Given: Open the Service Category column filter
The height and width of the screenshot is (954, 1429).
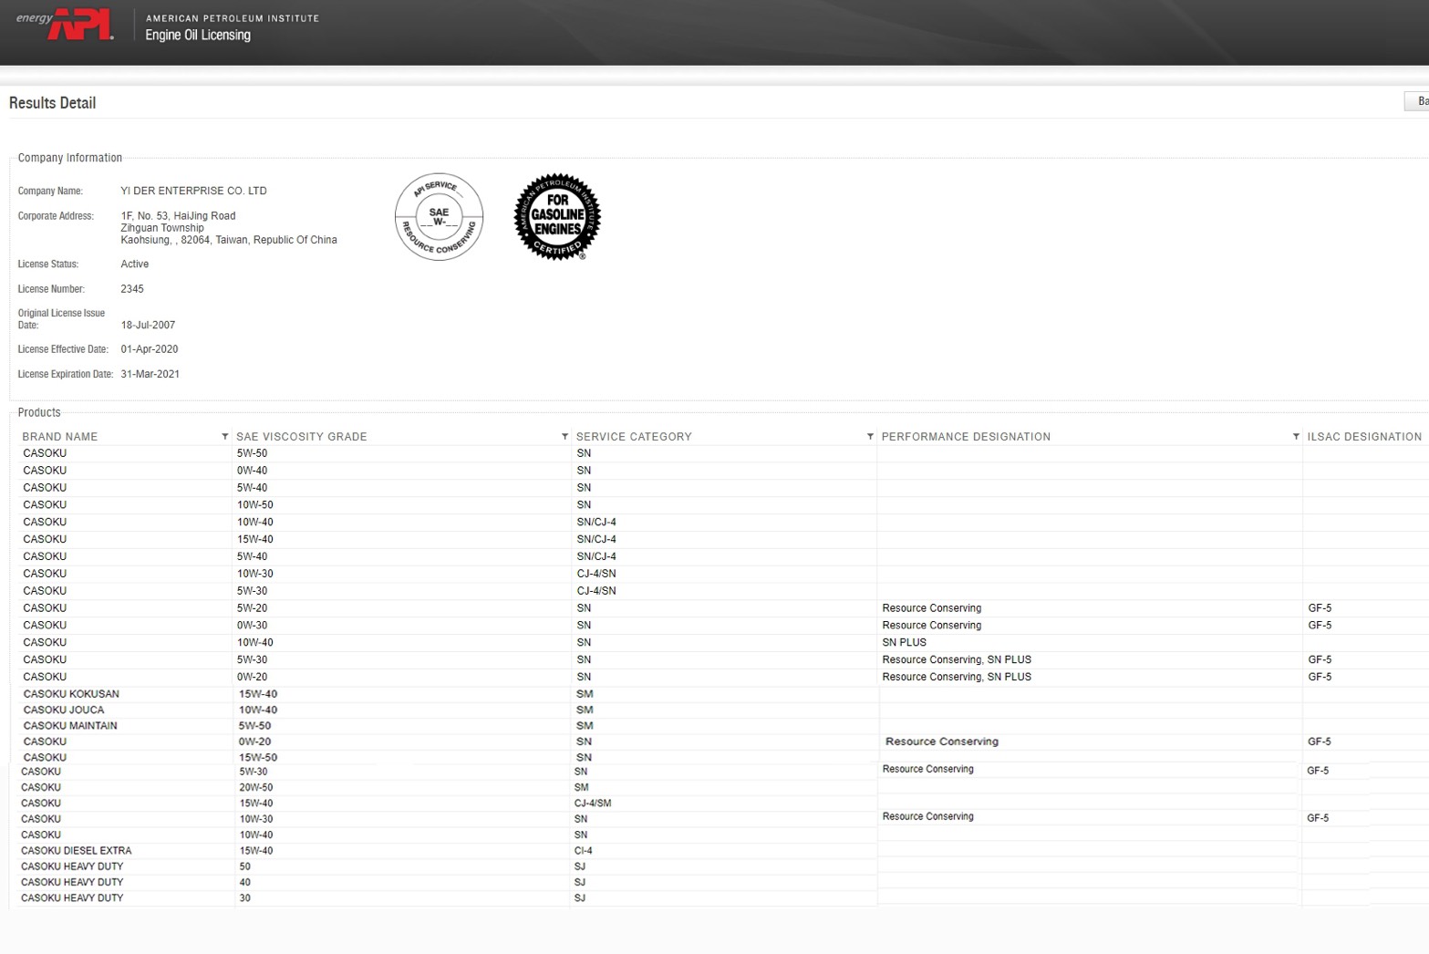Looking at the screenshot, I should tap(870, 437).
